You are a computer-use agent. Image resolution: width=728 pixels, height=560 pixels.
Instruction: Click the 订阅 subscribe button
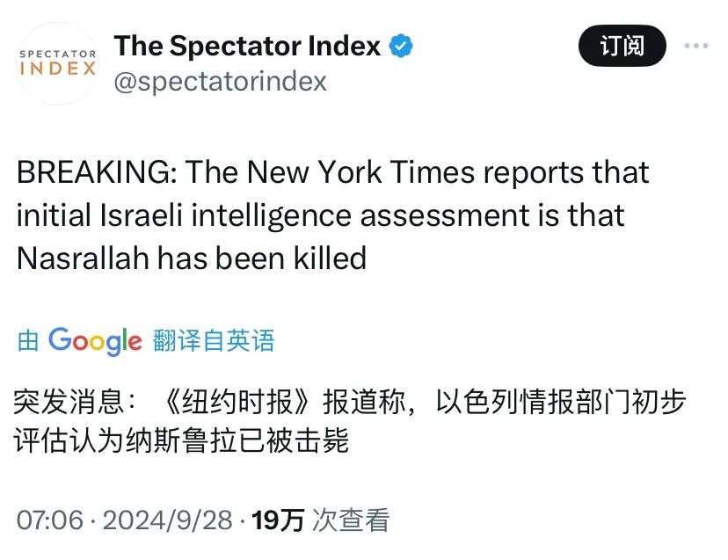click(622, 46)
